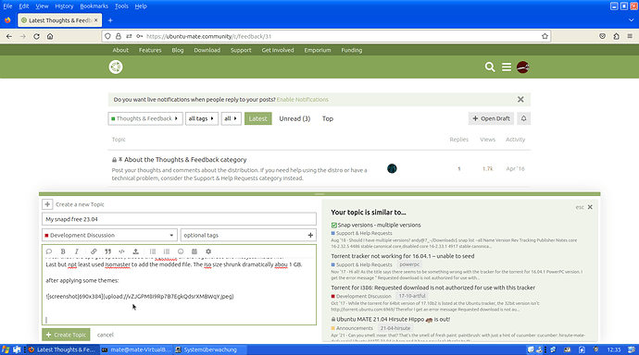Reload the page in Firefox
The width and height of the screenshot is (639, 355).
pos(36,36)
